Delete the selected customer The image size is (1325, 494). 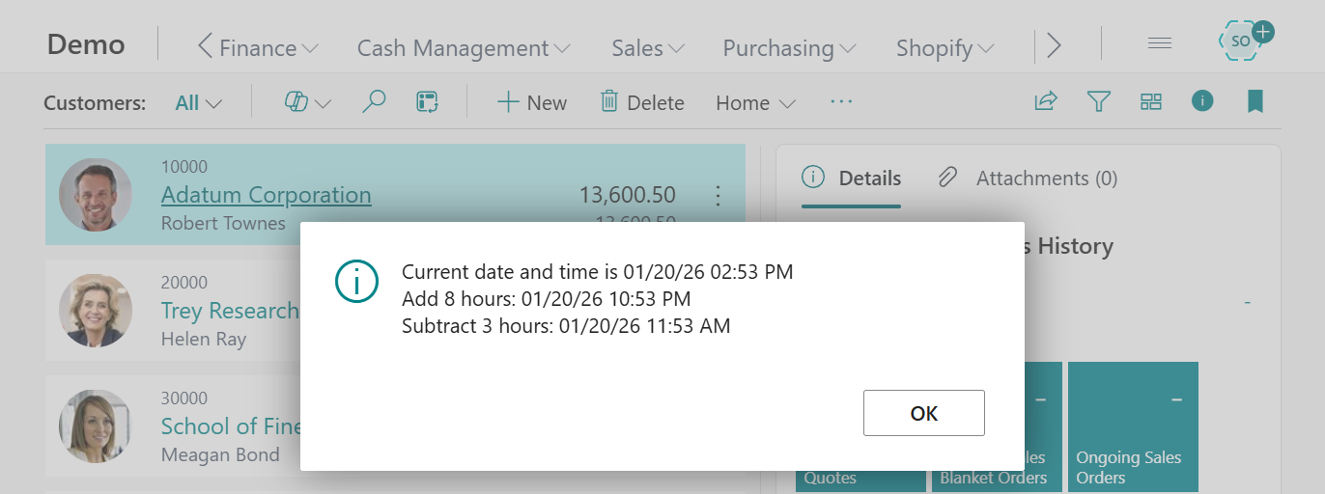(x=641, y=102)
